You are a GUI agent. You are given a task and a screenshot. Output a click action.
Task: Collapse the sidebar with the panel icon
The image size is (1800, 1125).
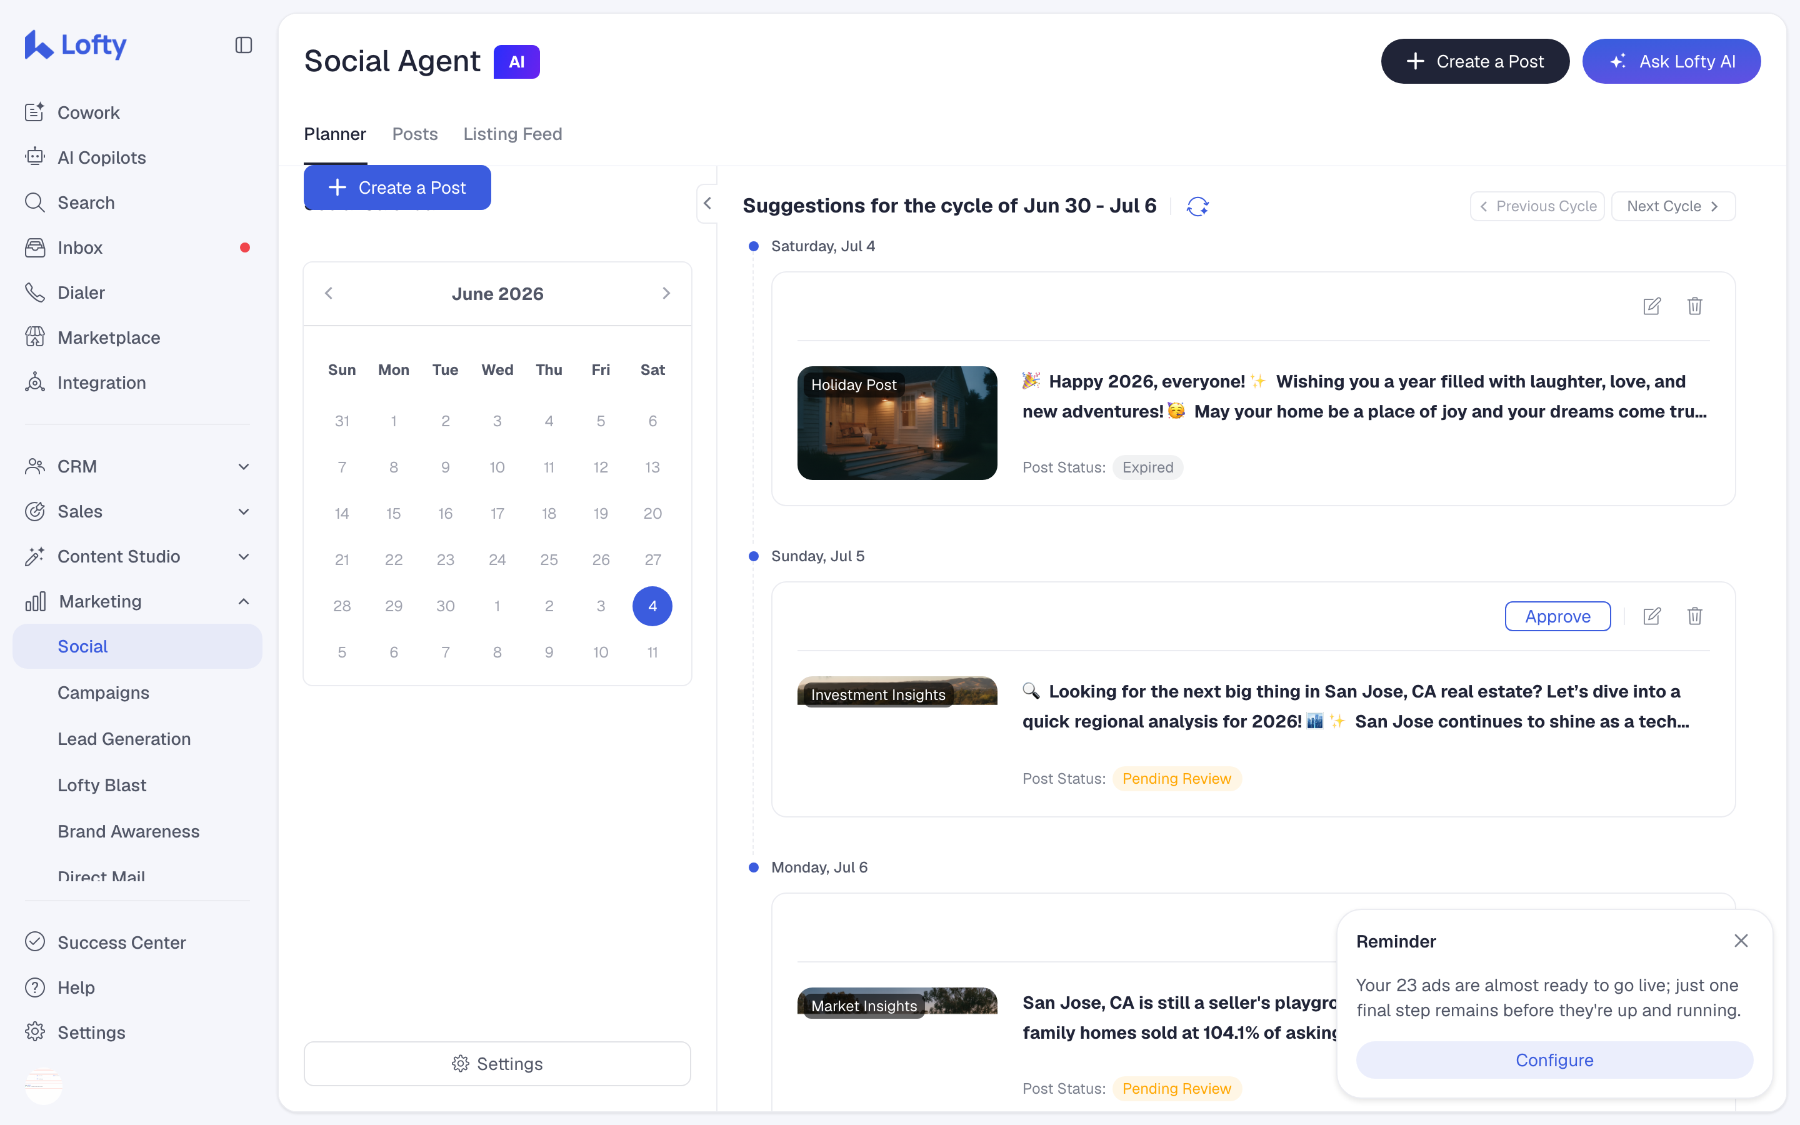point(243,46)
